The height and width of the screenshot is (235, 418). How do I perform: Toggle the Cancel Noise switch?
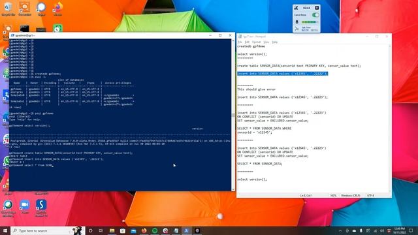(x=315, y=15)
